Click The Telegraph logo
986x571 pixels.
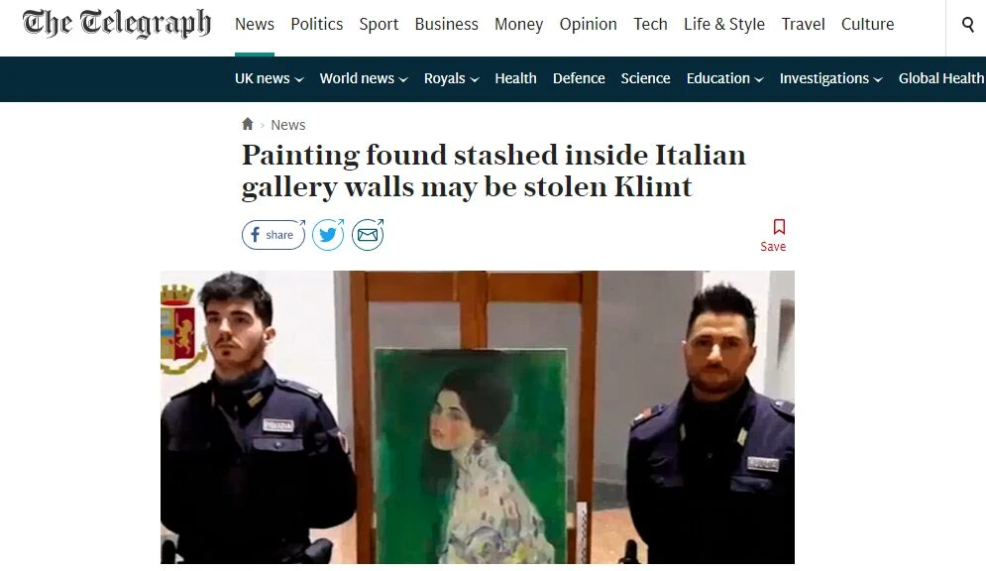(x=117, y=24)
